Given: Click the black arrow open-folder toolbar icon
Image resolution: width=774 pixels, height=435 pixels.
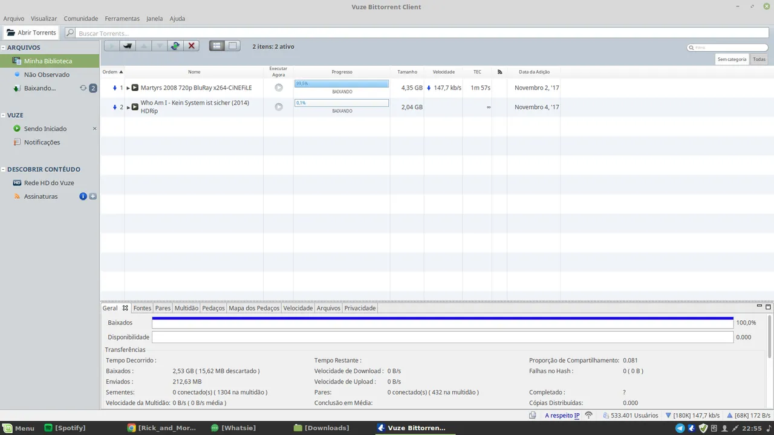Looking at the screenshot, I should pos(128,46).
